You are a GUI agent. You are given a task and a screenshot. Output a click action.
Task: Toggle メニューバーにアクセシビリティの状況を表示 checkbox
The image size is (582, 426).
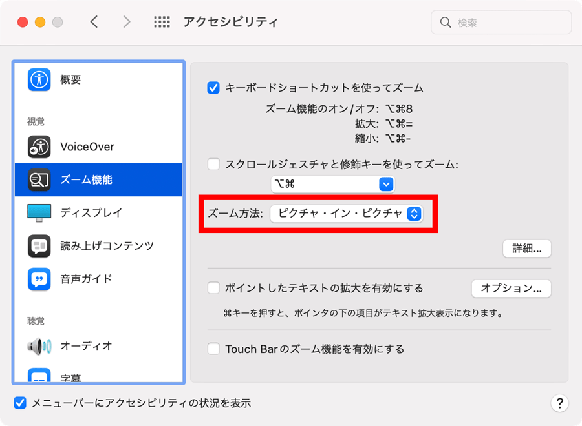click(x=20, y=403)
